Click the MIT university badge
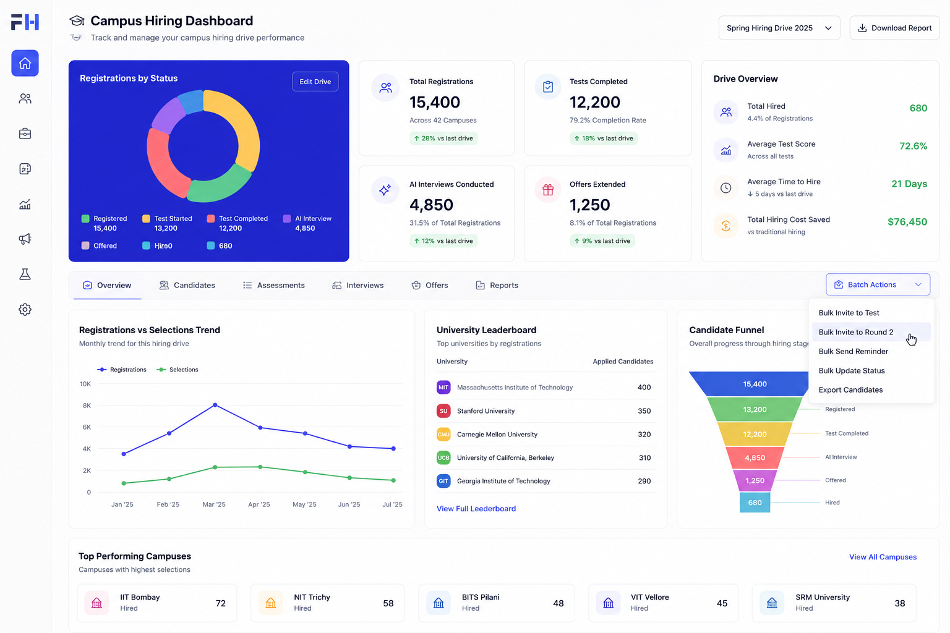This screenshot has width=950, height=633. tap(443, 388)
